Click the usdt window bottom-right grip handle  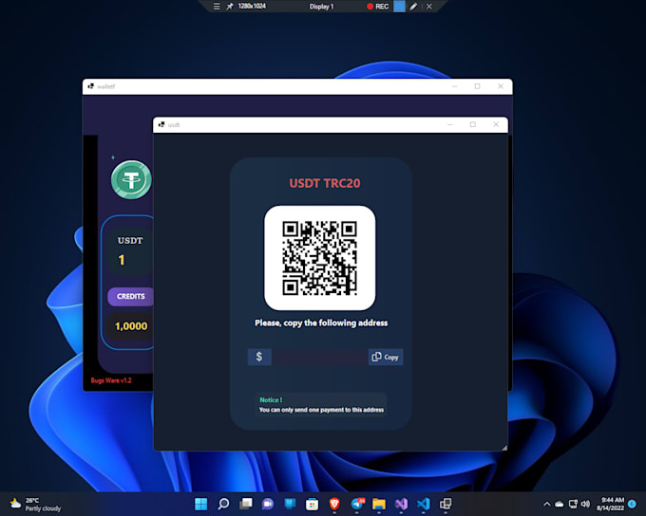(504, 448)
